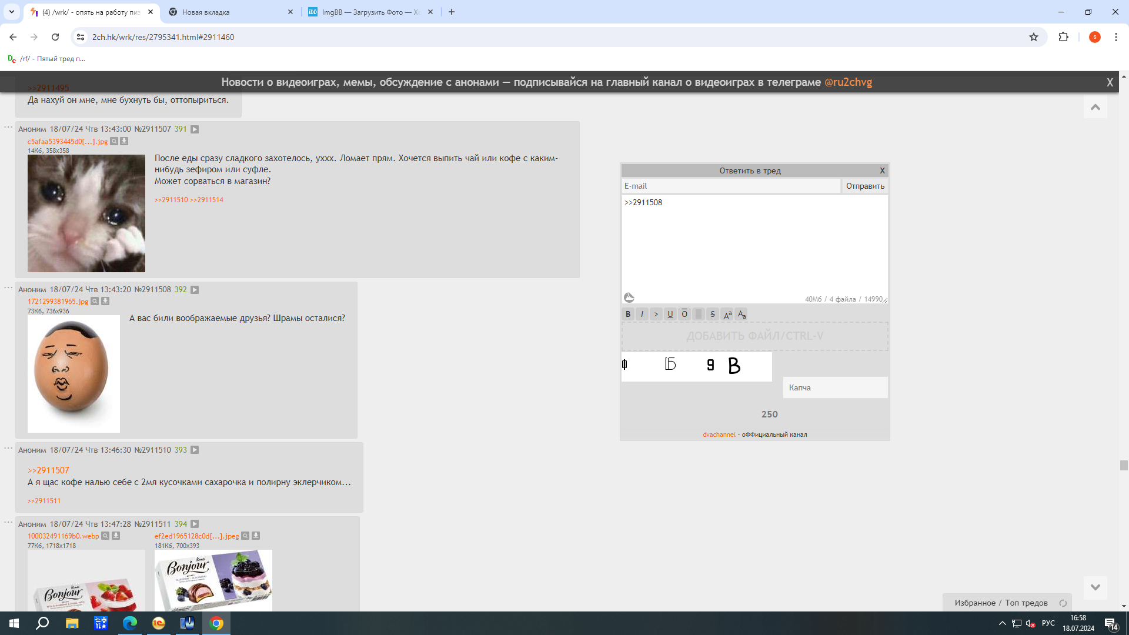The image size is (1129, 635).
Task: Open dvachannel official channel link
Action: (x=719, y=435)
